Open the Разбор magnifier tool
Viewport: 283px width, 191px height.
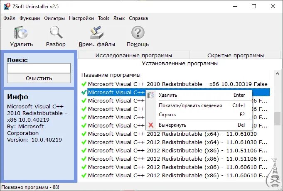tap(56, 32)
